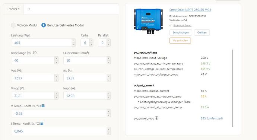The image size is (257, 140).
Task: Increase the Parallel value with stepper
Action: point(108,41)
